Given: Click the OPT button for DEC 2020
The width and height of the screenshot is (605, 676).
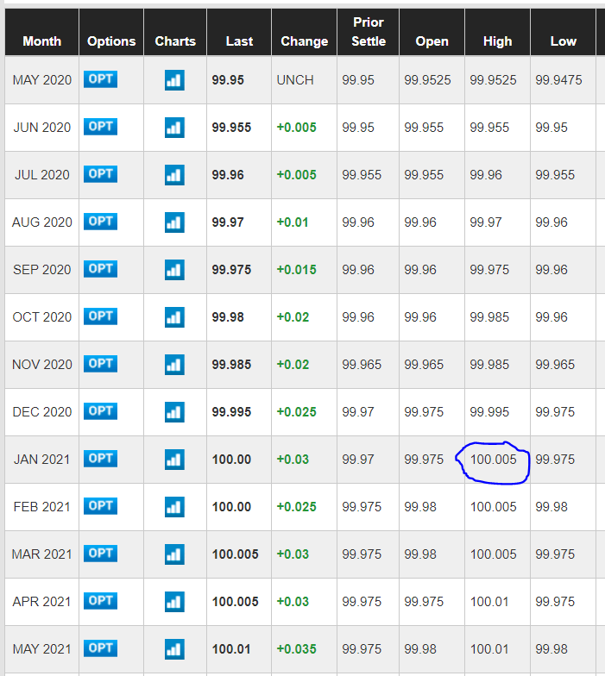Looking at the screenshot, I should click(100, 411).
